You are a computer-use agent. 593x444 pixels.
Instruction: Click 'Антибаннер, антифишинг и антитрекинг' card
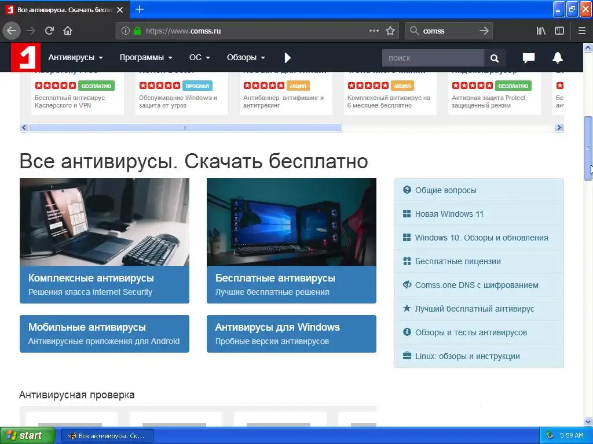286,94
